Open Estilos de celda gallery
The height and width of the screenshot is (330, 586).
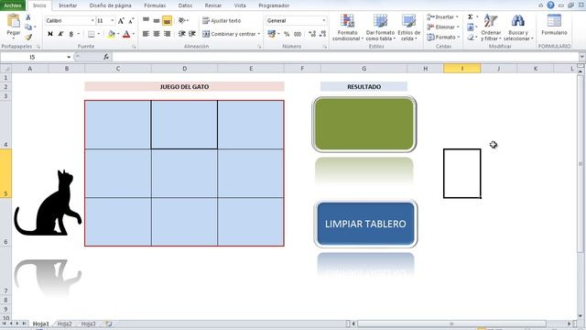pos(409,27)
